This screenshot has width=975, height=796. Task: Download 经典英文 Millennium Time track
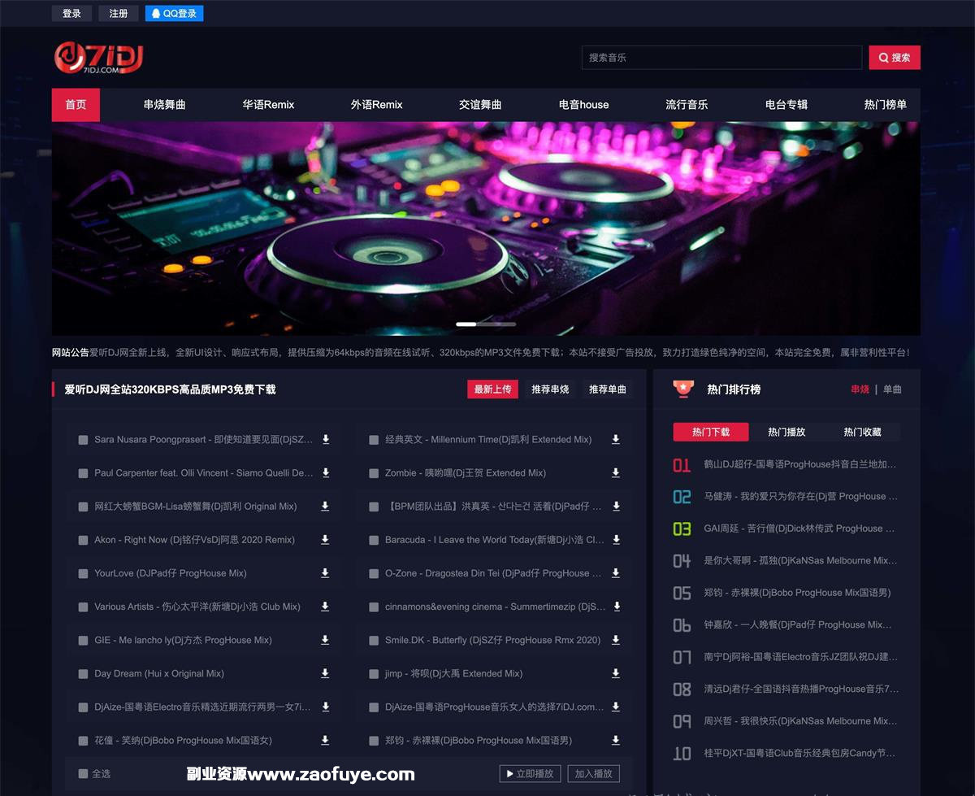point(616,440)
